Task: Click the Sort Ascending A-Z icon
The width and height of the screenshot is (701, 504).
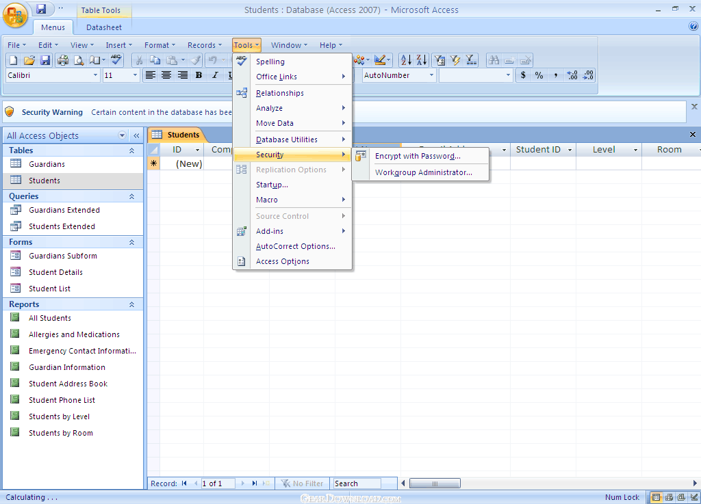Action: pyautogui.click(x=406, y=60)
